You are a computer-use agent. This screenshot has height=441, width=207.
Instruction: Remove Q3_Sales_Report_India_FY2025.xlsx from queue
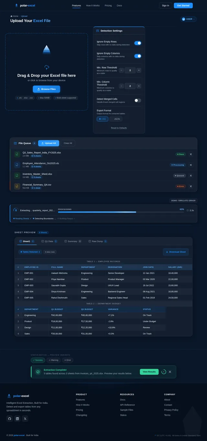(x=191, y=154)
